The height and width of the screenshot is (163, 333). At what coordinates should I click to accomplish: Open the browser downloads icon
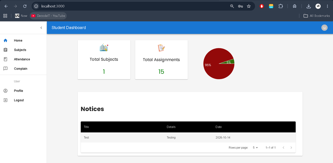[x=308, y=6]
